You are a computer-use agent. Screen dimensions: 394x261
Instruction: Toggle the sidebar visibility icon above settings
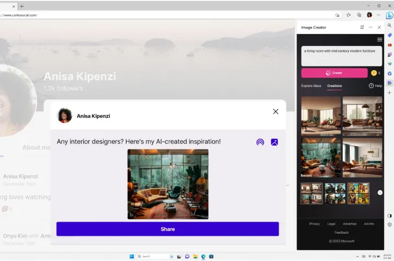tap(390, 216)
